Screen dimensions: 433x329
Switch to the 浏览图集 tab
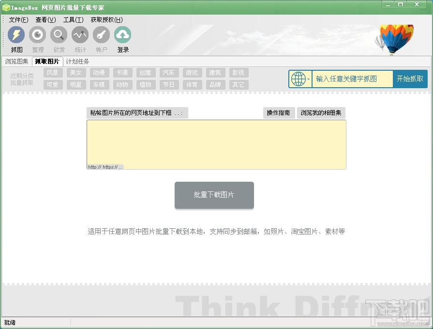pyautogui.click(x=17, y=62)
